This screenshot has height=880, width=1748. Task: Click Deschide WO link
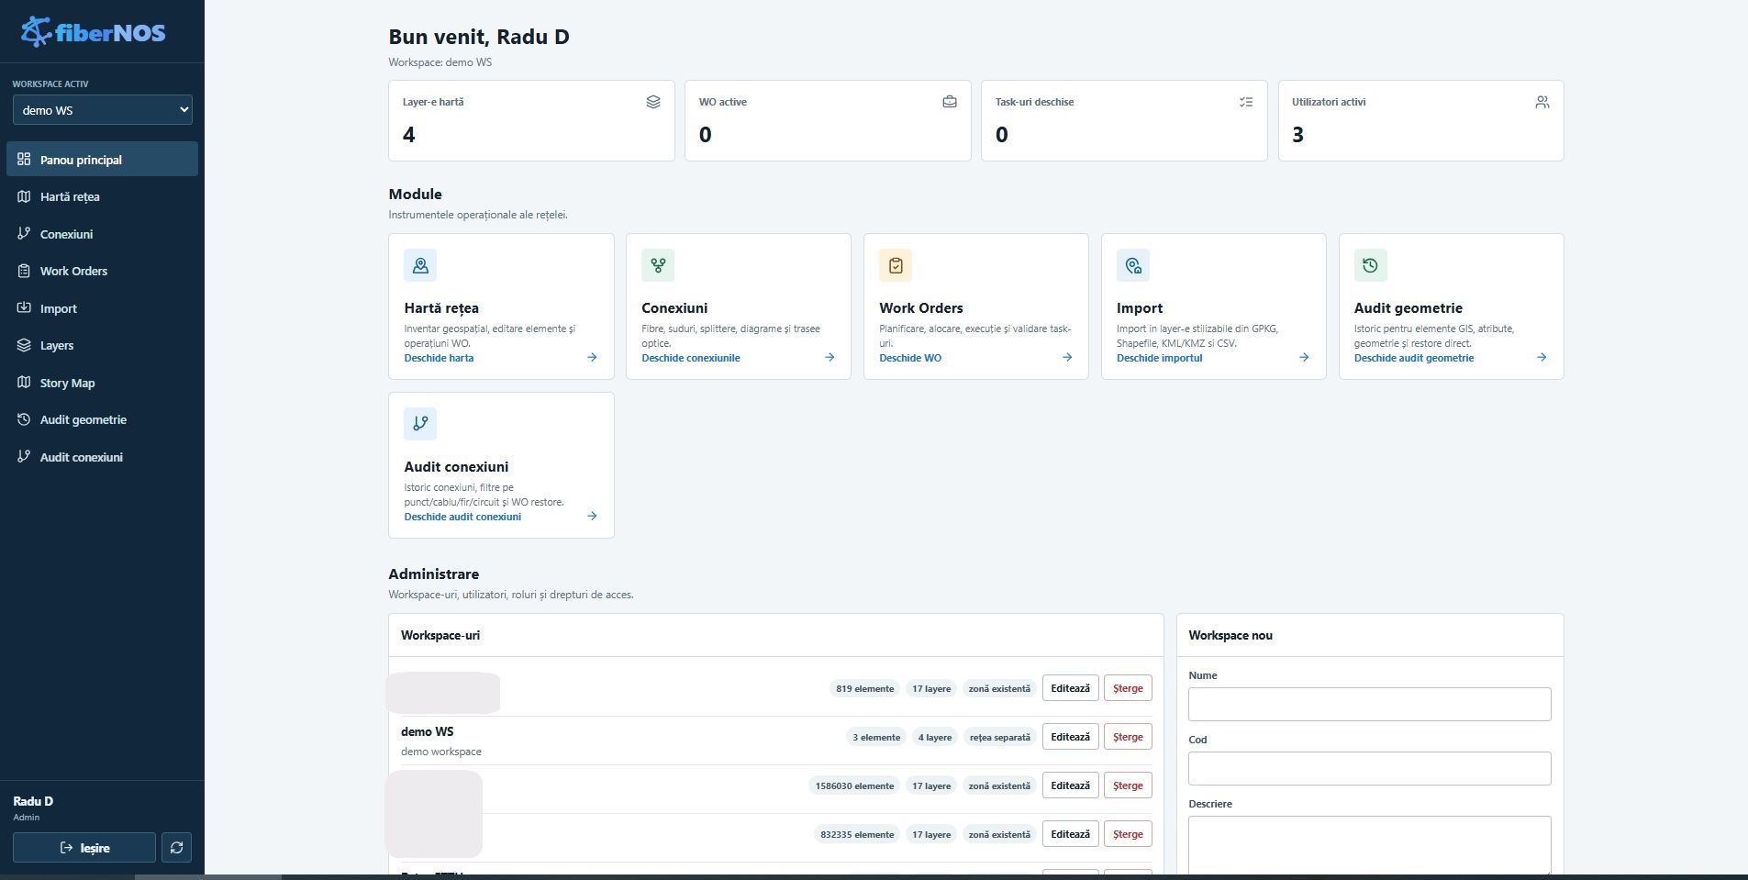pos(910,358)
